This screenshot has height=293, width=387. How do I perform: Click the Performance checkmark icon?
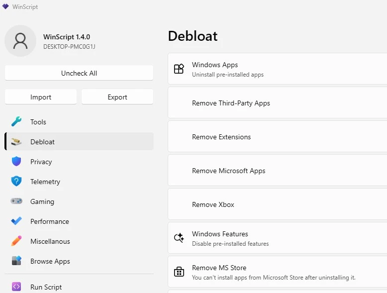click(x=16, y=221)
